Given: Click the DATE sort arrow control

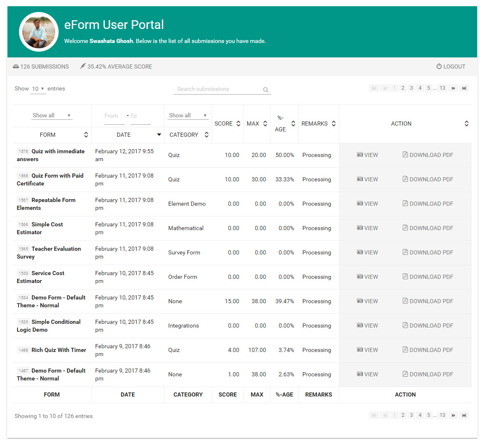Looking at the screenshot, I should 159,135.
